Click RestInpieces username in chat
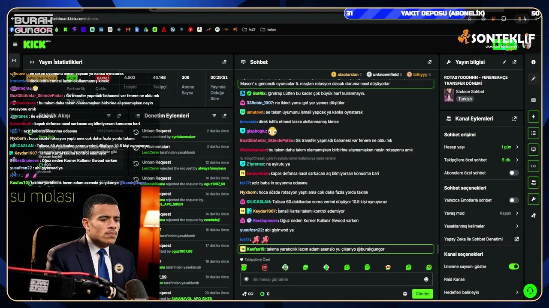 pos(265,221)
